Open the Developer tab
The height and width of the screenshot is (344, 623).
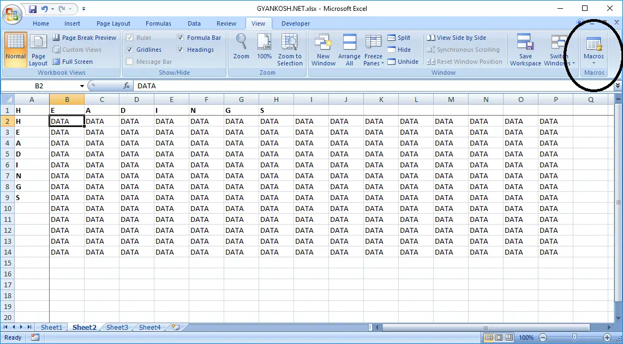296,23
